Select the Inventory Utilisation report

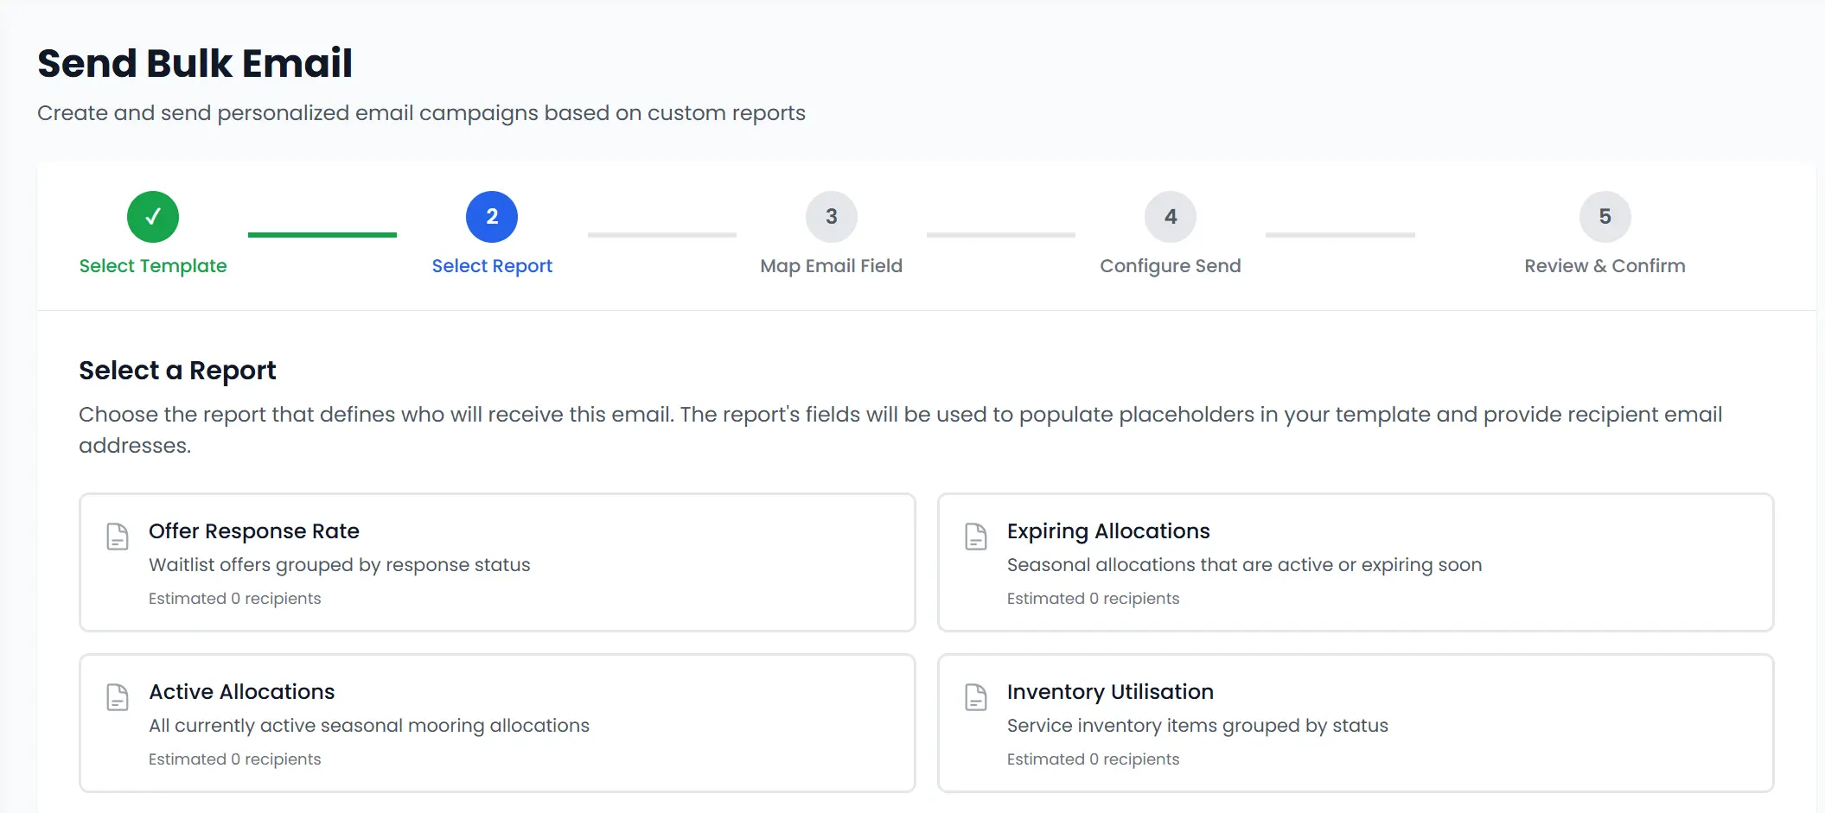1355,723
